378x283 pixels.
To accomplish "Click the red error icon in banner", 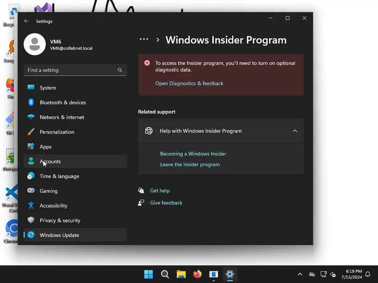I will click(147, 63).
